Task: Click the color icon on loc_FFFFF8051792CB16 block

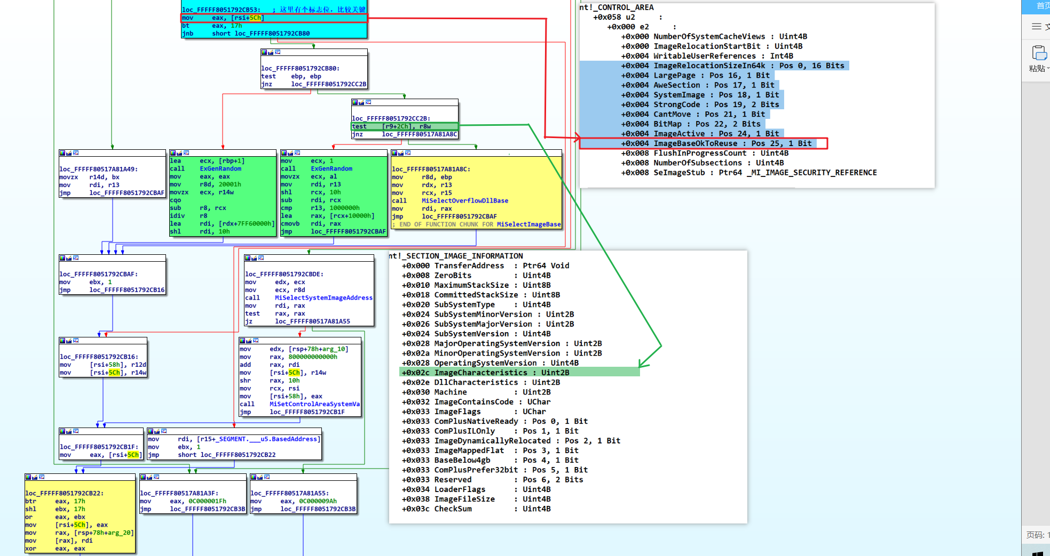Action: [x=62, y=341]
